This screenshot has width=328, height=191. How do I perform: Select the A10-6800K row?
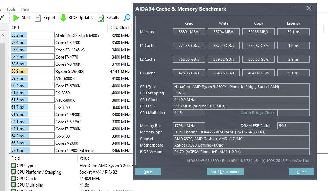71,78
